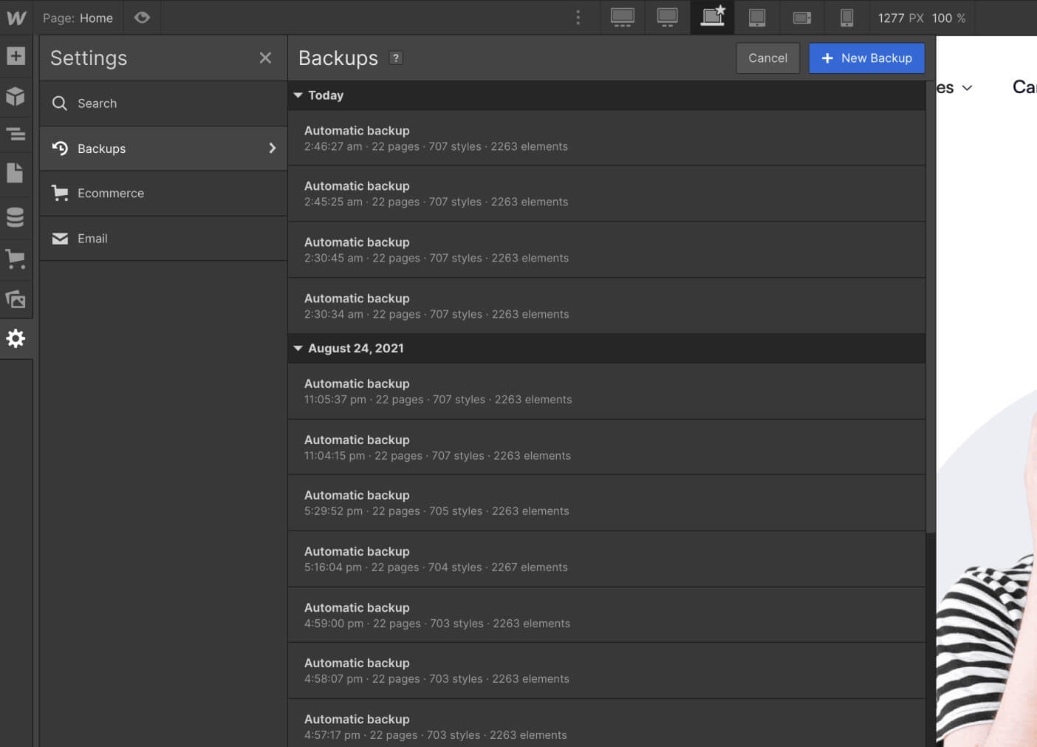Click the Webflow logo

(x=16, y=18)
